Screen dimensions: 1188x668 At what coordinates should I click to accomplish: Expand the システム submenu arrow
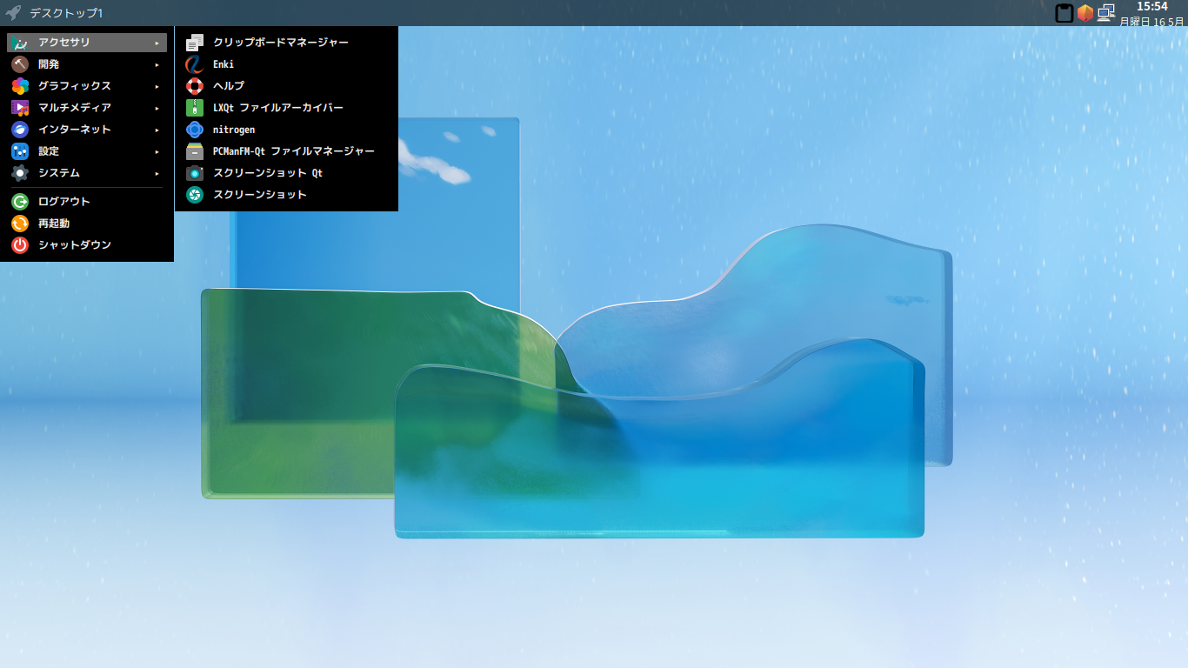[x=157, y=173]
